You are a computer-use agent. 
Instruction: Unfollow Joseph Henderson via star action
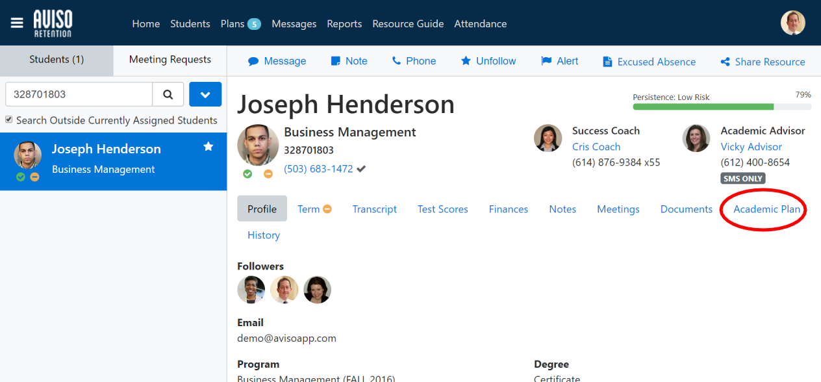[488, 61]
